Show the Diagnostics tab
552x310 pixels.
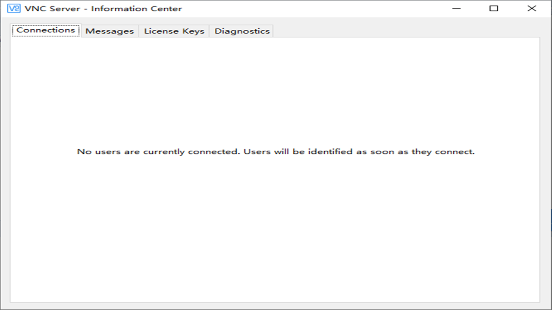click(242, 31)
